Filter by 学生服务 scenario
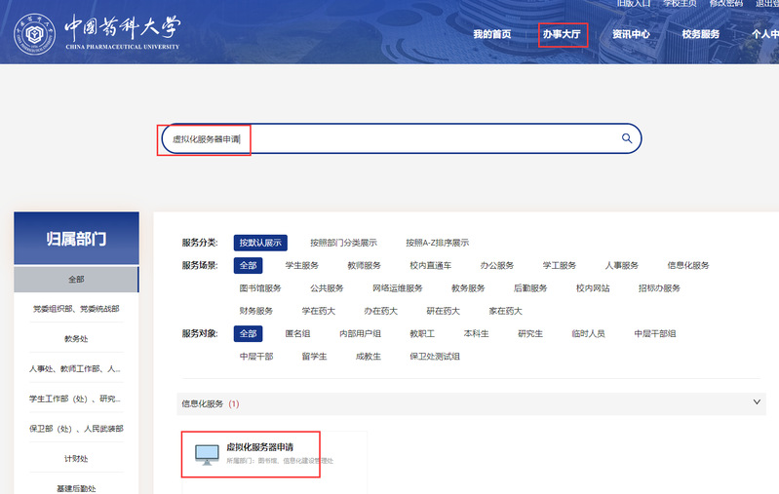 coord(301,265)
